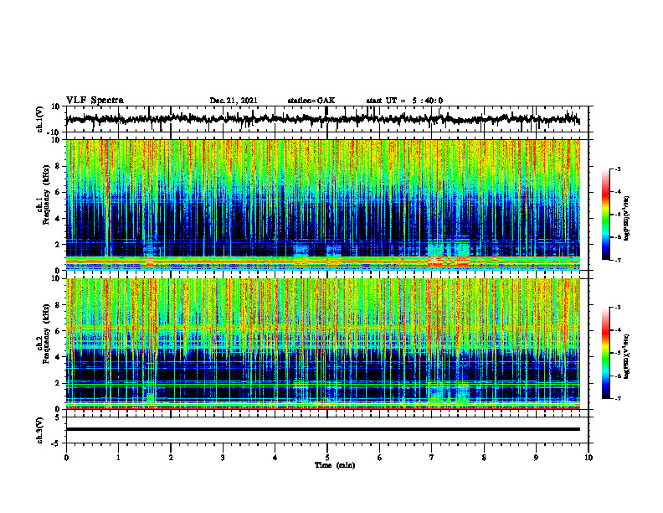Click the "2" kHz tick on ch.2 spectrogram
663x513 pixels.
[x=58, y=383]
